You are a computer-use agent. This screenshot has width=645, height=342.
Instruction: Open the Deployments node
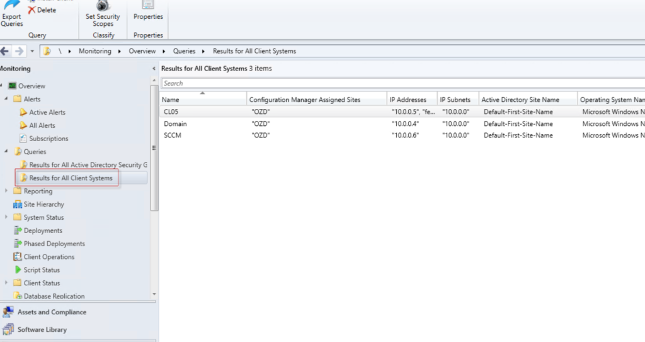[43, 231]
